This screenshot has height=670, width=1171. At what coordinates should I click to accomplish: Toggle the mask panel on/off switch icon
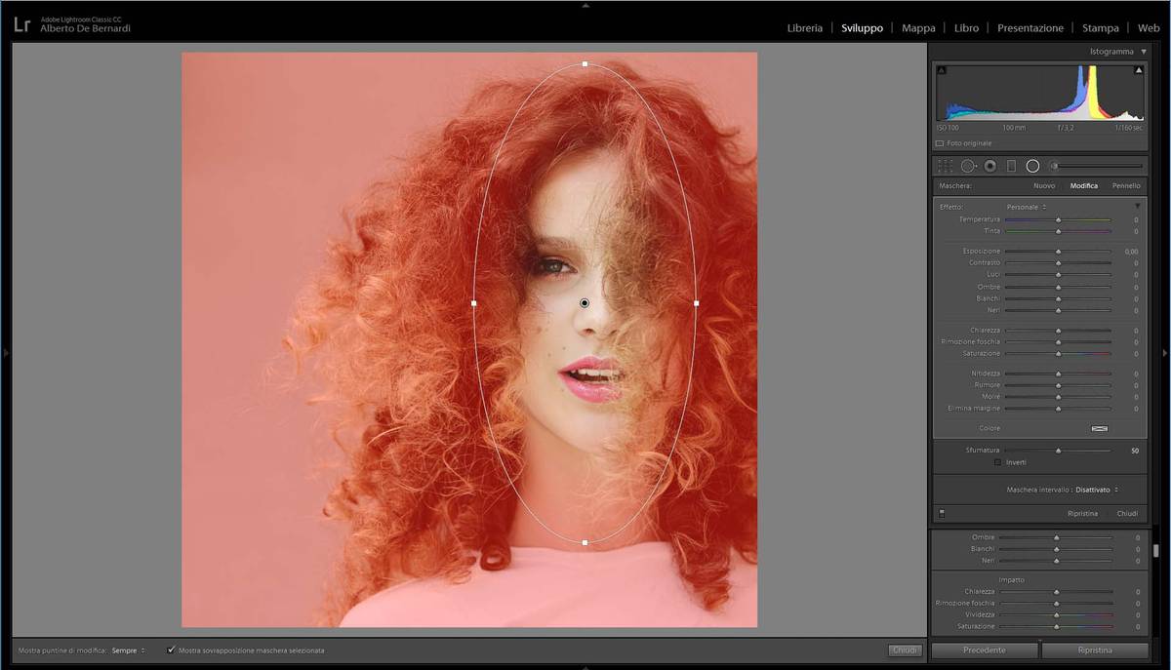click(x=942, y=513)
